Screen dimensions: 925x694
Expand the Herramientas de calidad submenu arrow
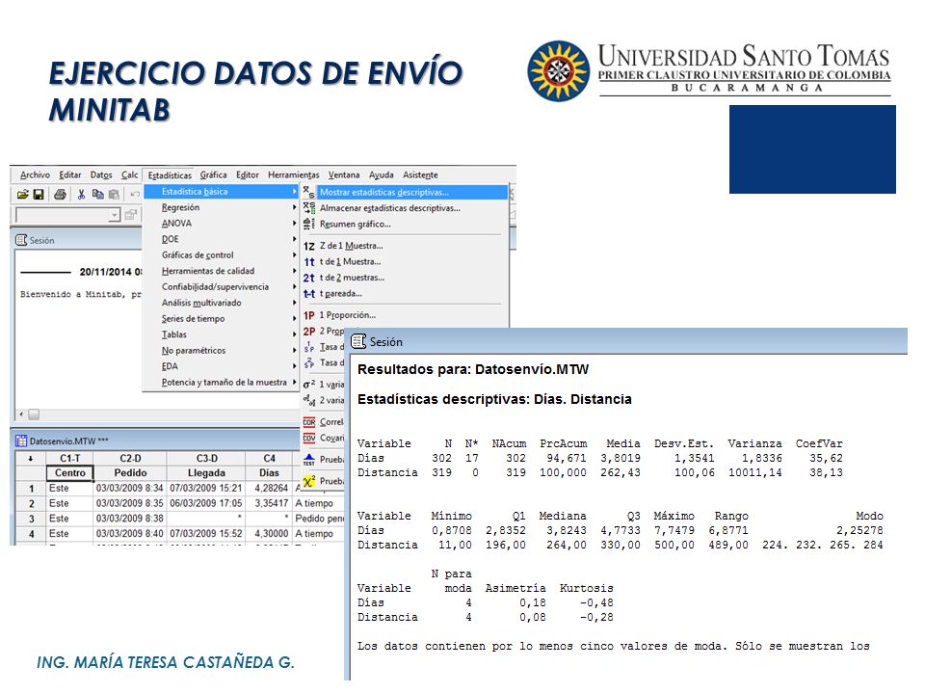pos(294,271)
